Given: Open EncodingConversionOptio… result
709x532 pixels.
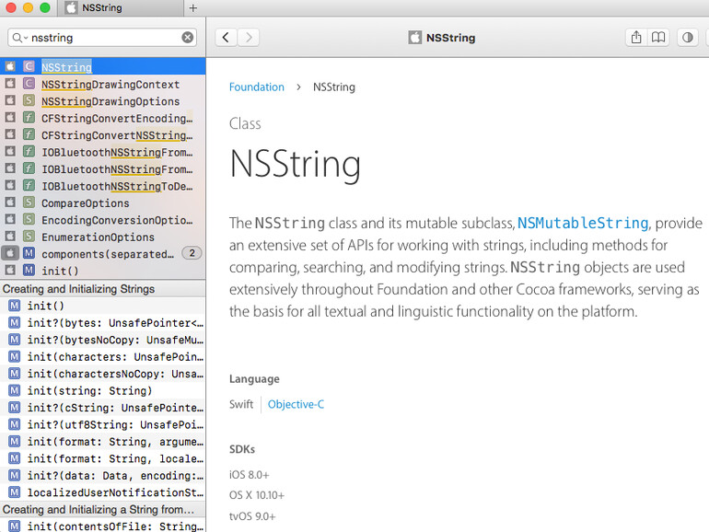Looking at the screenshot, I should [102, 220].
